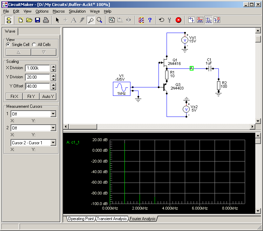Print the circuit with the printer icon

point(46,20)
